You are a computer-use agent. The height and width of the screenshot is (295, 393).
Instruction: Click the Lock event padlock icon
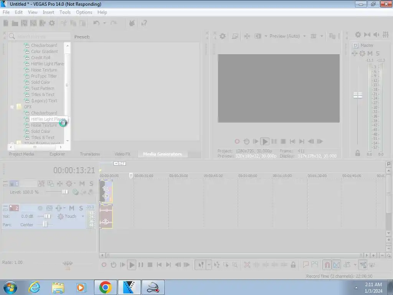click(293, 265)
